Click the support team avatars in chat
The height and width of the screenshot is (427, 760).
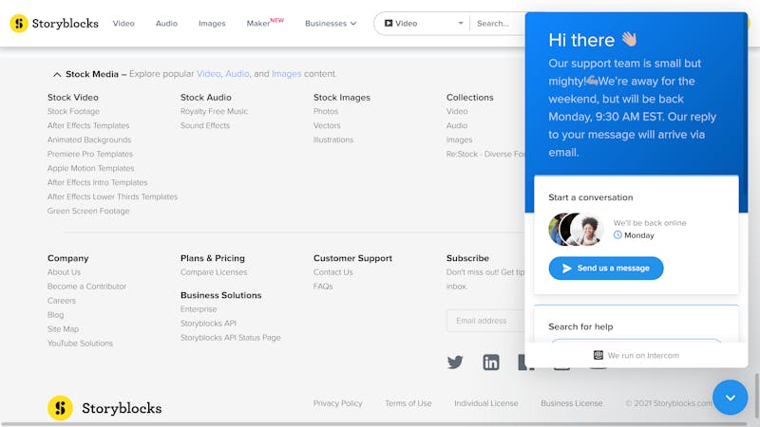576,230
